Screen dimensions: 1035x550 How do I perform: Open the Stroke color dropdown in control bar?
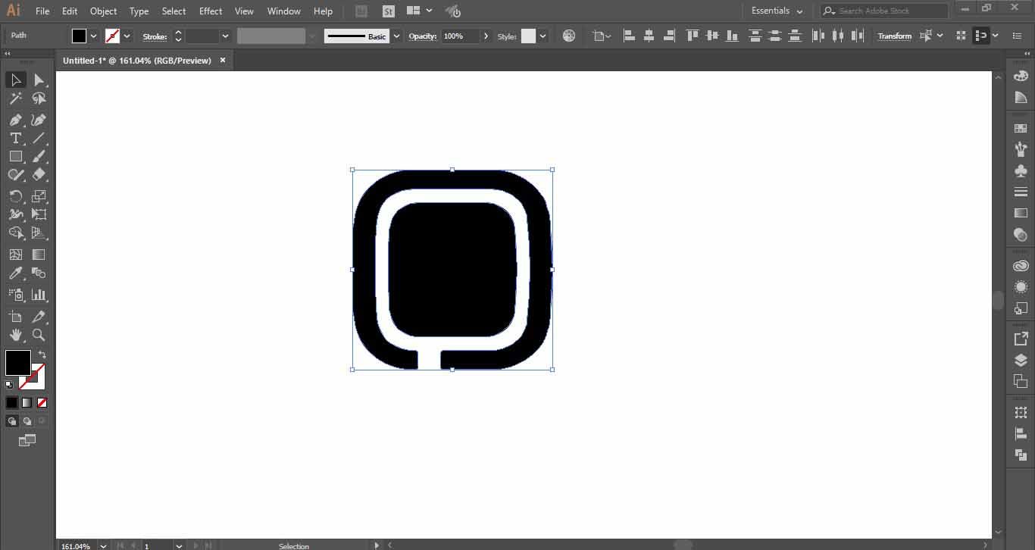tap(127, 36)
